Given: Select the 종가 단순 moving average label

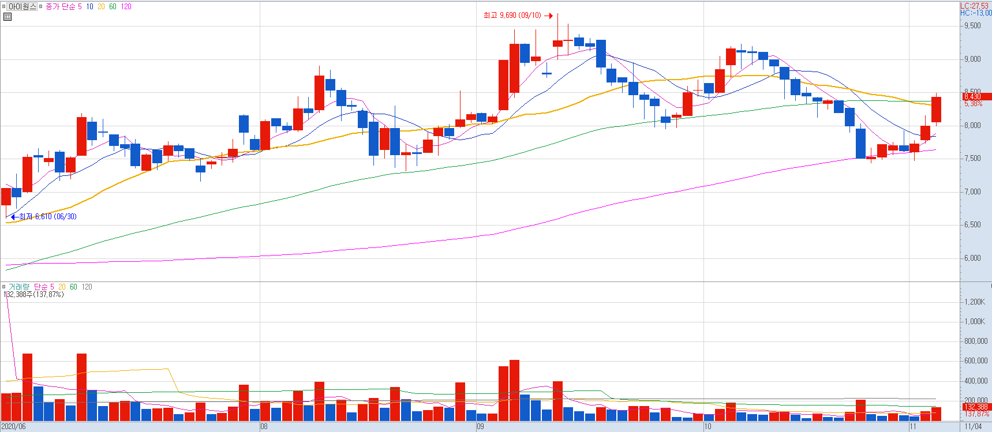Looking at the screenshot, I should point(61,7).
